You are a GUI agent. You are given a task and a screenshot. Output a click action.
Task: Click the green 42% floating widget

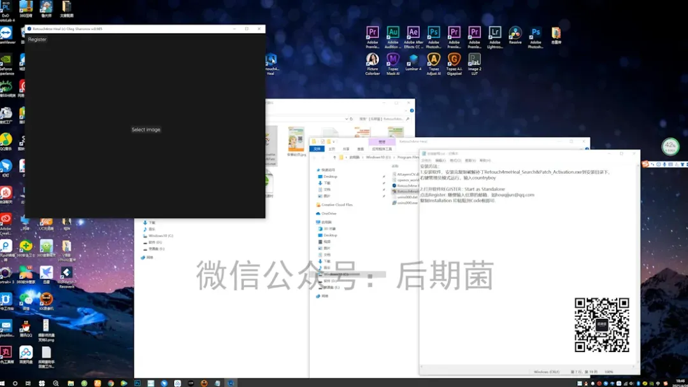point(670,146)
